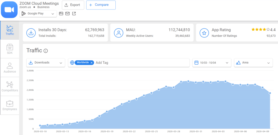This screenshot has height=135, width=278.
Task: Click the Worldwide tag chip
Action: click(x=84, y=63)
